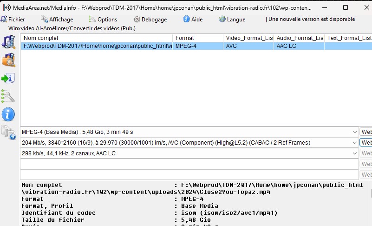This screenshot has width=372, height=226.
Task: Click the blue About info icon
Action: (x=8, y=114)
